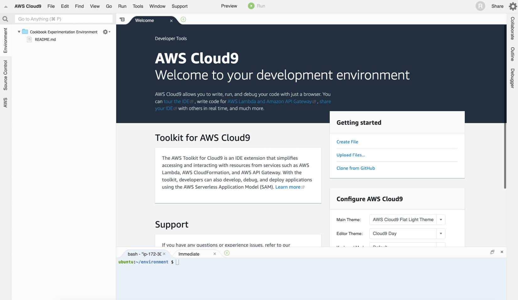Switch to the Welcome tab

pyautogui.click(x=144, y=20)
